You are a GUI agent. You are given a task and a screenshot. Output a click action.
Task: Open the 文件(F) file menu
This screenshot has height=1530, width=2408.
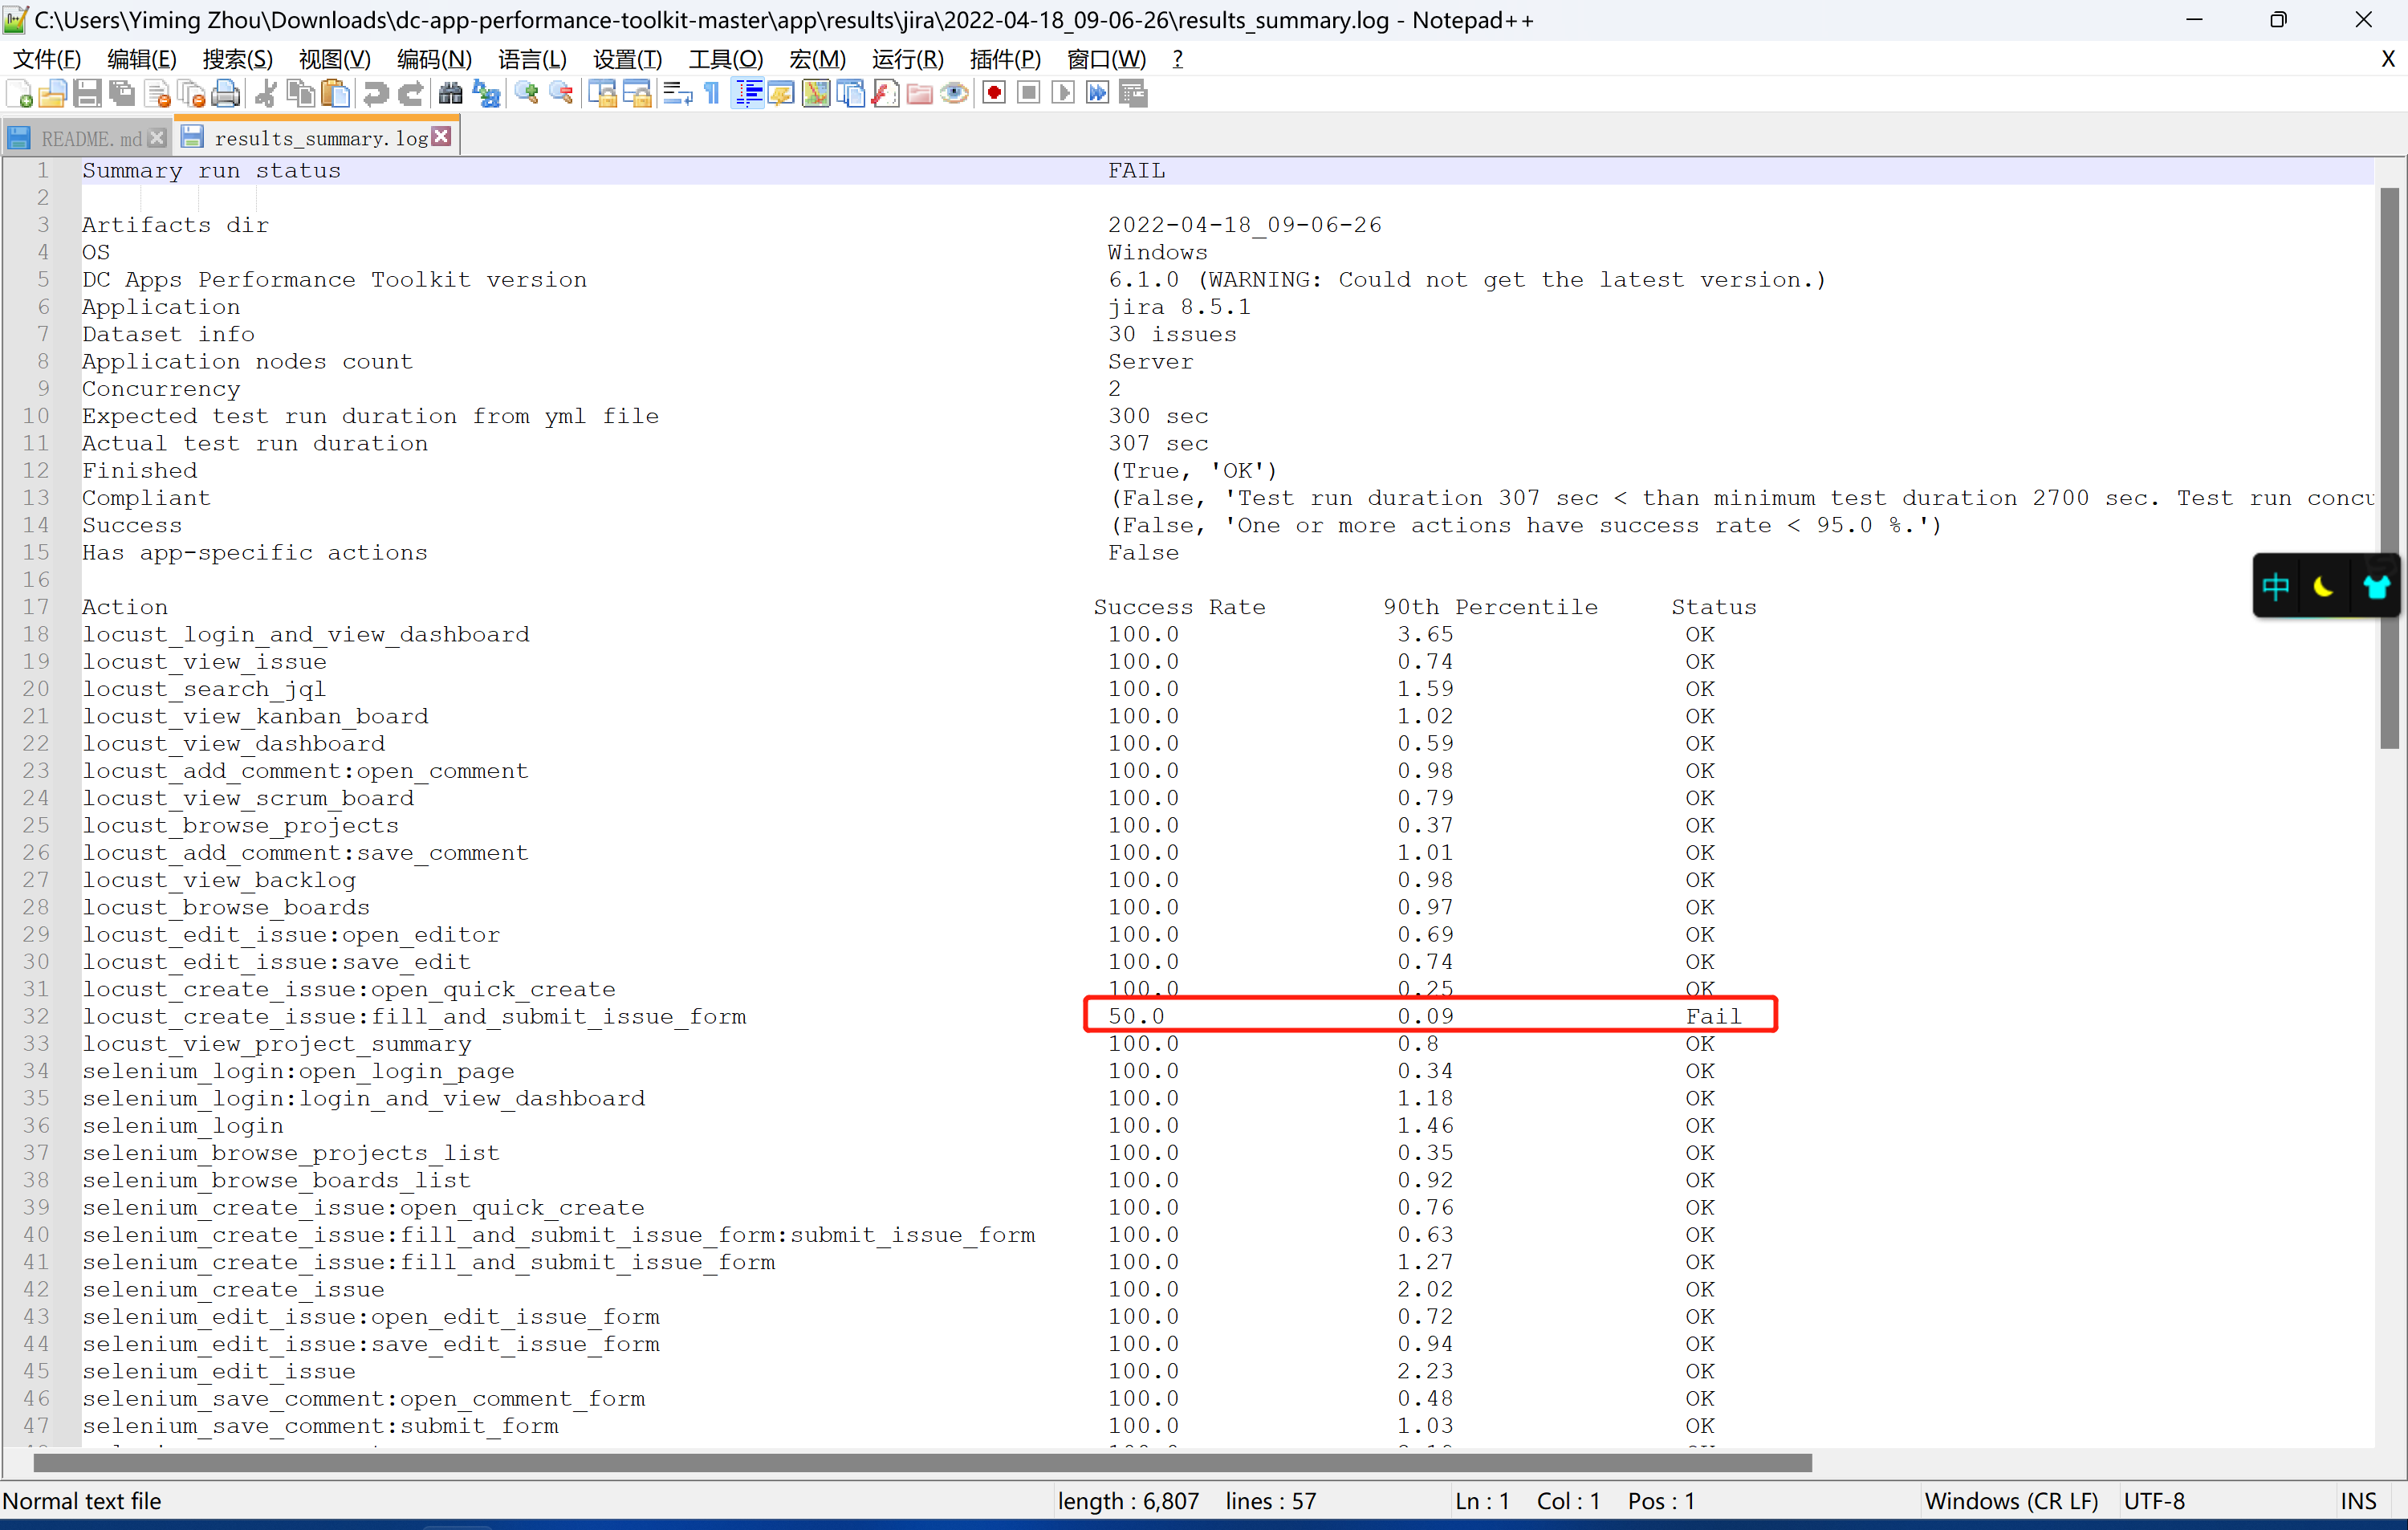pyautogui.click(x=46, y=59)
